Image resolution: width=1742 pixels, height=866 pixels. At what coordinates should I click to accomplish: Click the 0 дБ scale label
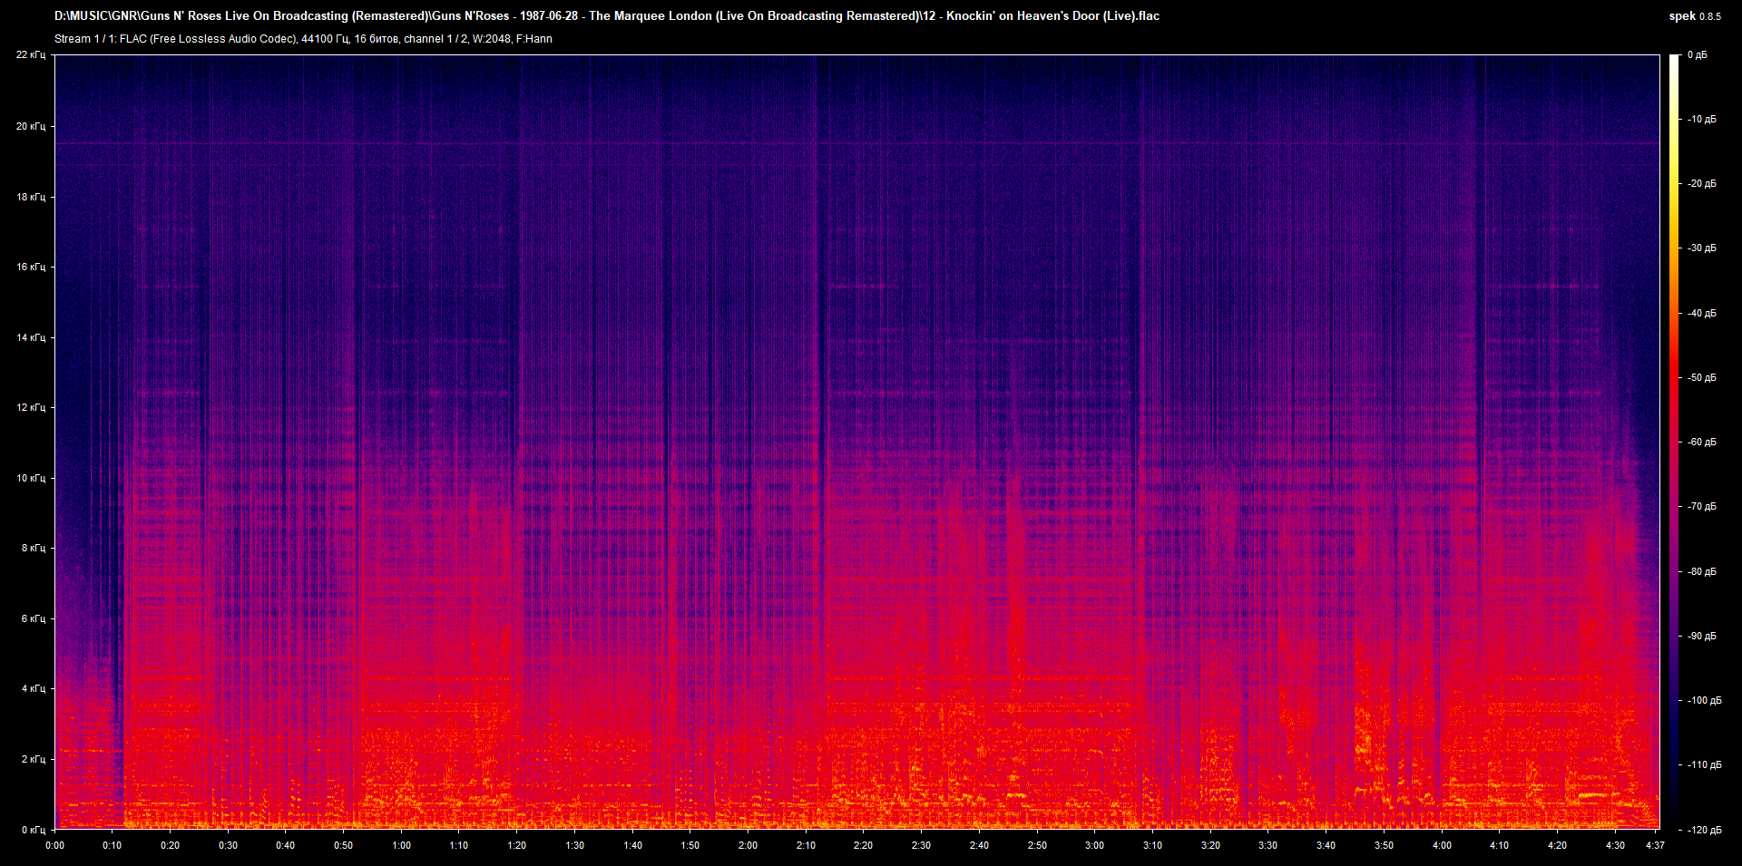pos(1697,55)
